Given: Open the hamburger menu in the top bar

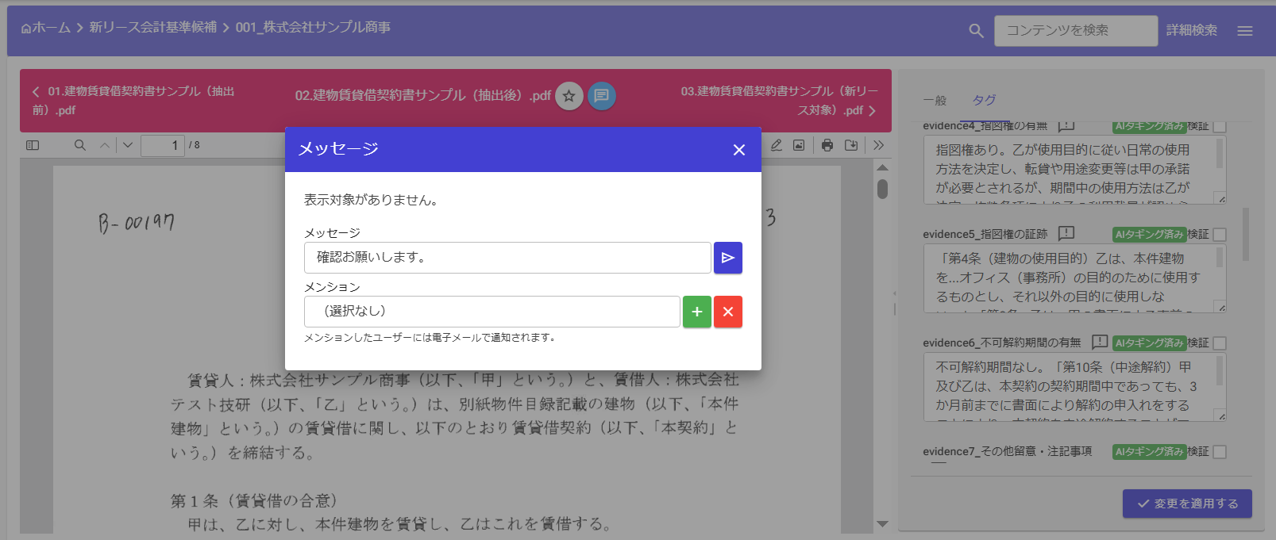Looking at the screenshot, I should click(1244, 31).
